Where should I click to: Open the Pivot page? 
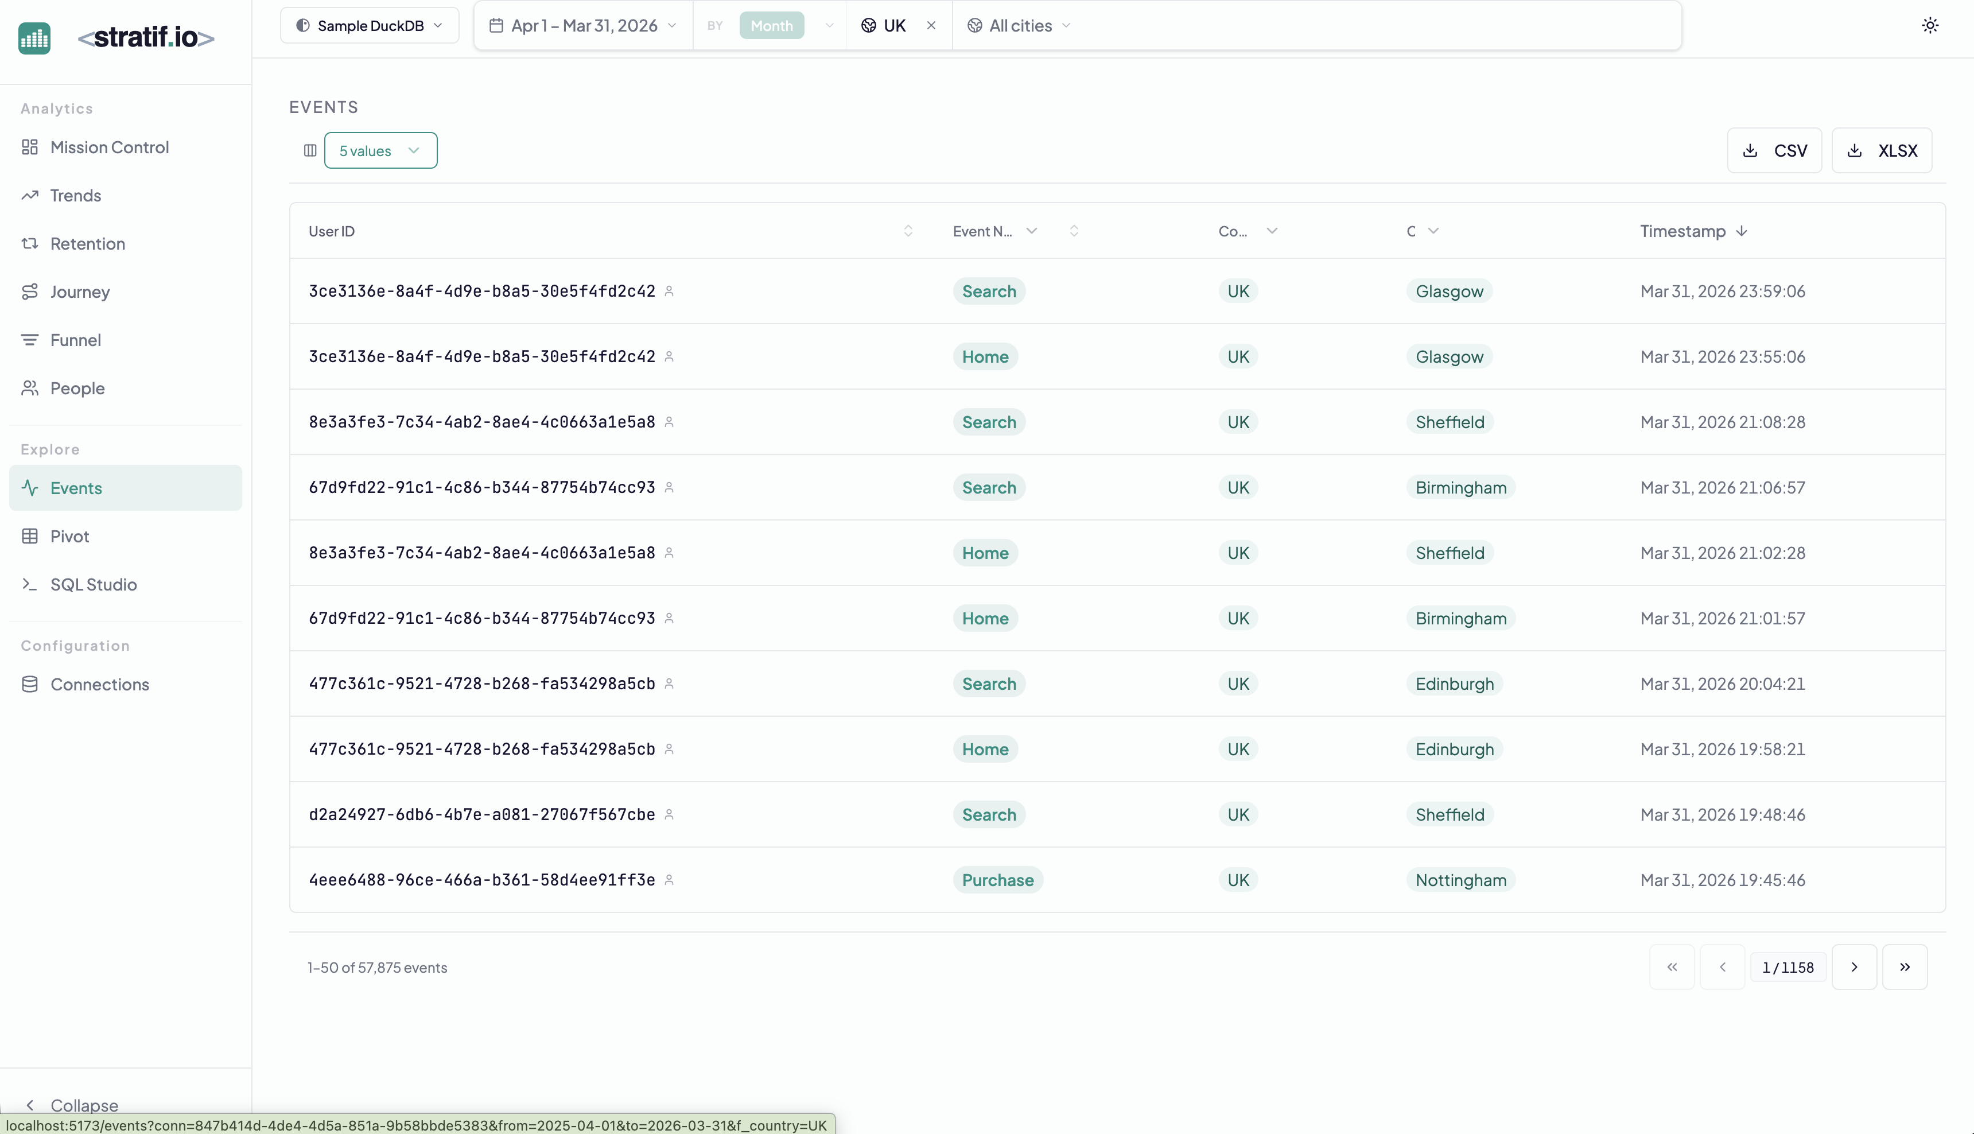pos(125,537)
